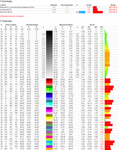Image resolution: width=119 pixels, height=150 pixels.
Task: Collapse the Overview section triangle
Action: pyautogui.click(x=1, y=21)
